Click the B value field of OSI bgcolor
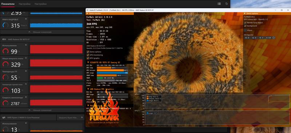 [x=261, y=38]
